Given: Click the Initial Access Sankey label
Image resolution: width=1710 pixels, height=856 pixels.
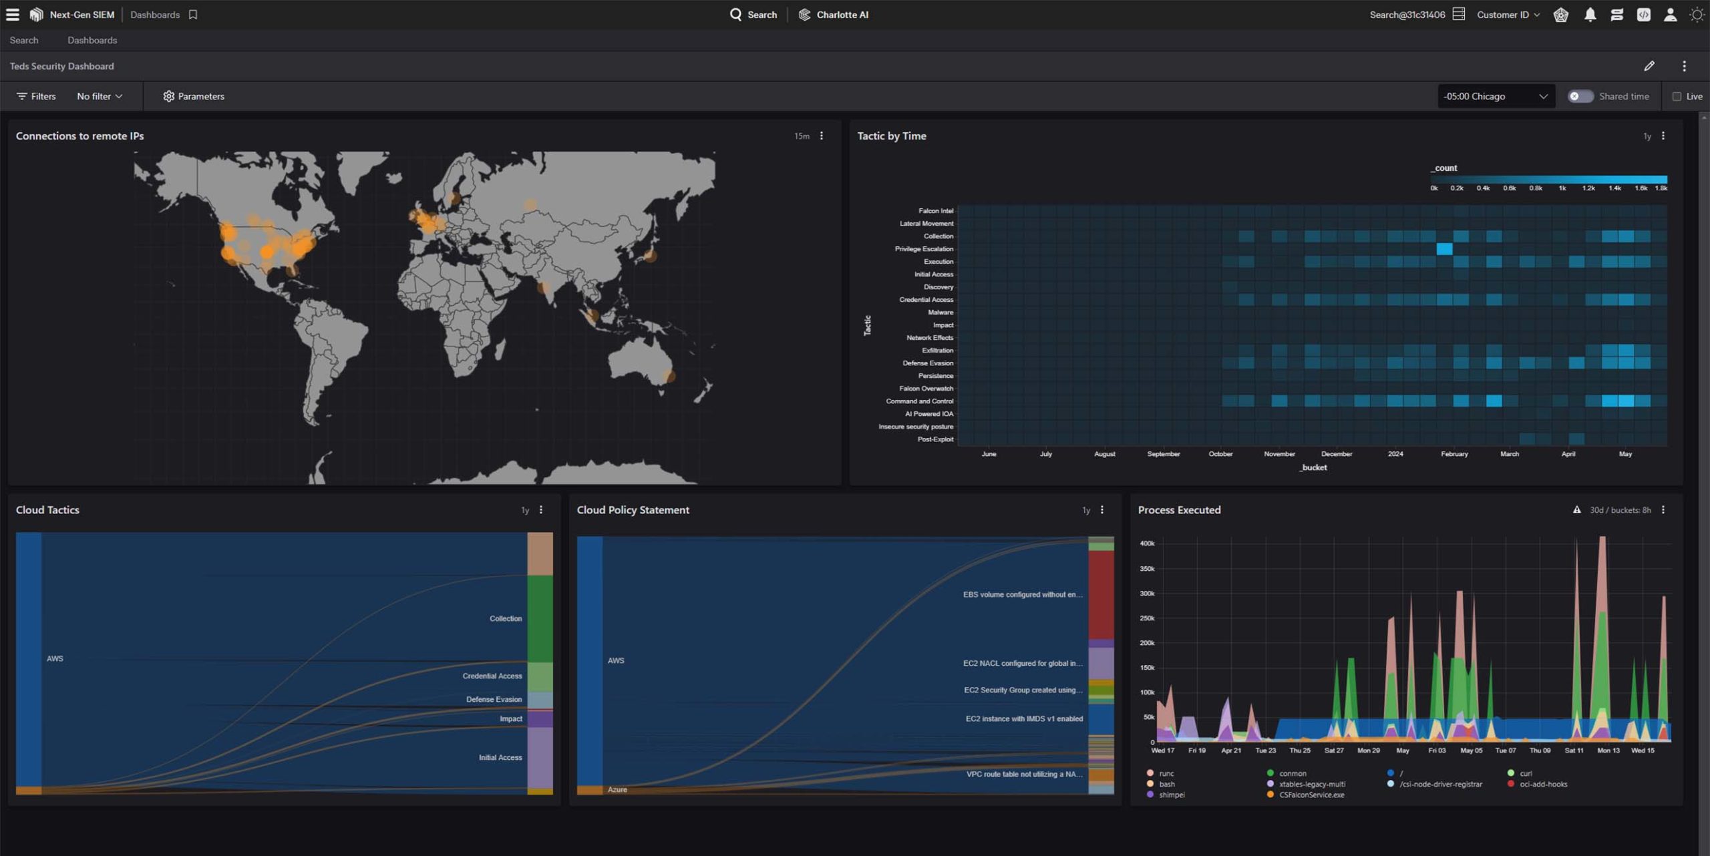Looking at the screenshot, I should coord(500,757).
